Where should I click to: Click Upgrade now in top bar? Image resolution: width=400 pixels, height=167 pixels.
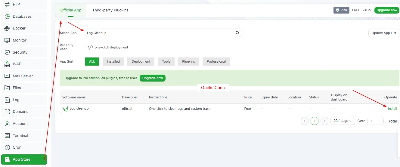387,10
